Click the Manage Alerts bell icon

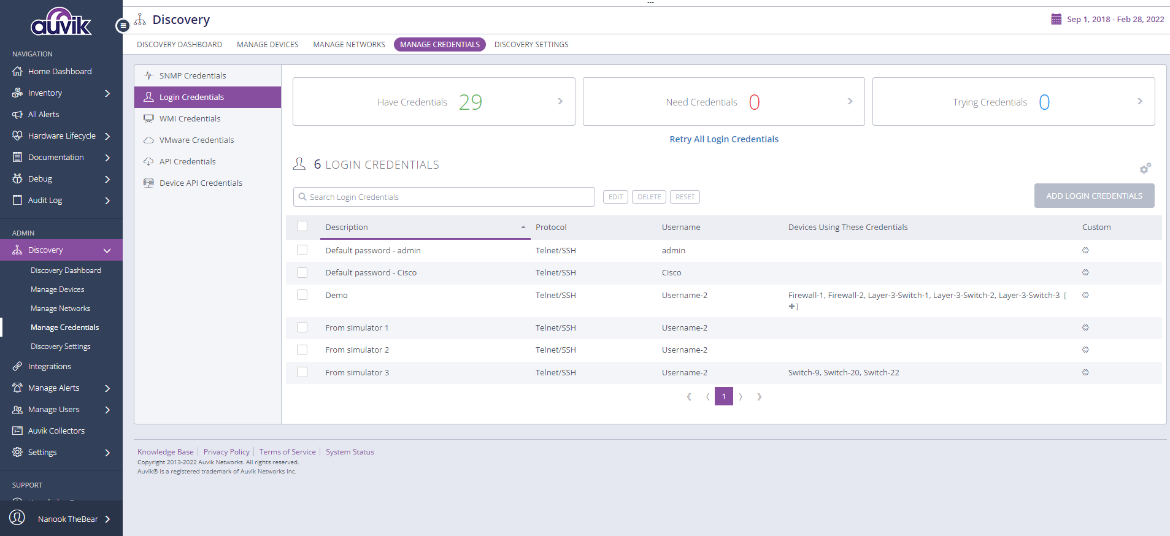pyautogui.click(x=17, y=388)
